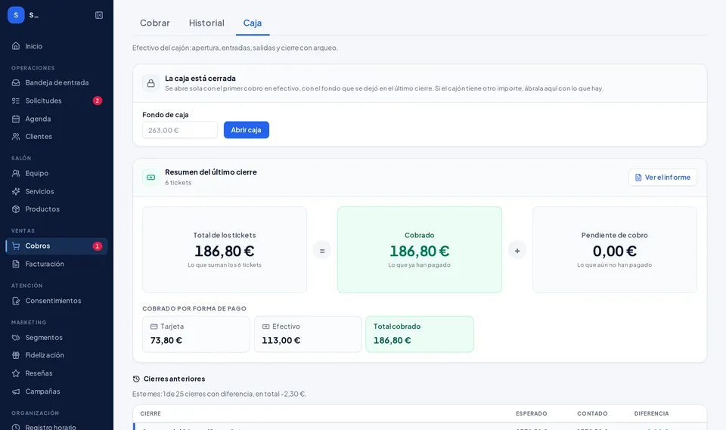Click the Fidelización gift icon
726x430 pixels.
coord(16,355)
